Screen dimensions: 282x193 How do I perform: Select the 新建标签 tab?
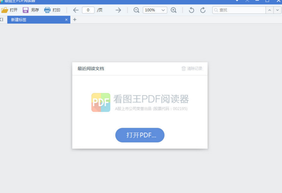pos(39,20)
